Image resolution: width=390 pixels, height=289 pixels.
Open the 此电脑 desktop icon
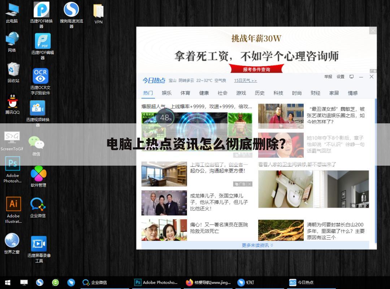pos(12,13)
